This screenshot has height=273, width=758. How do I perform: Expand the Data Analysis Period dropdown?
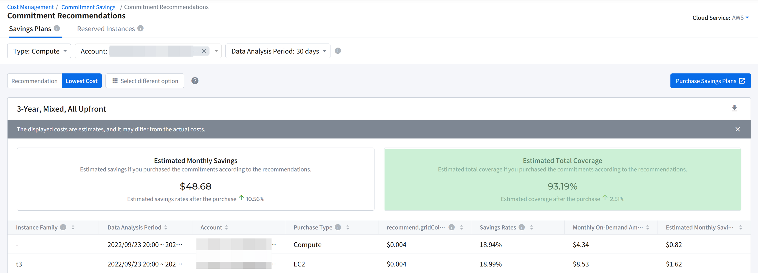[278, 51]
